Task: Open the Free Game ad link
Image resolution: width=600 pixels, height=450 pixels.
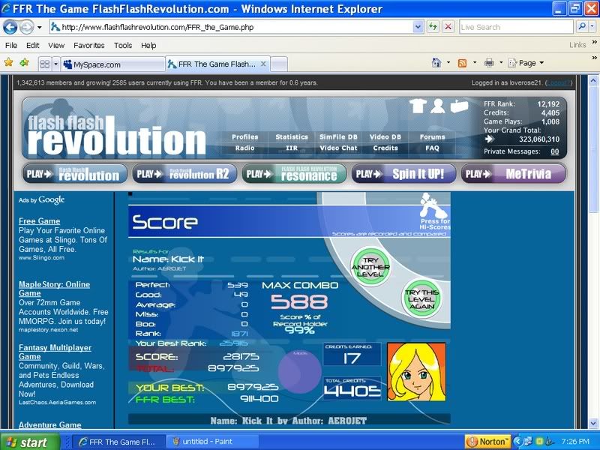Action: click(x=40, y=221)
